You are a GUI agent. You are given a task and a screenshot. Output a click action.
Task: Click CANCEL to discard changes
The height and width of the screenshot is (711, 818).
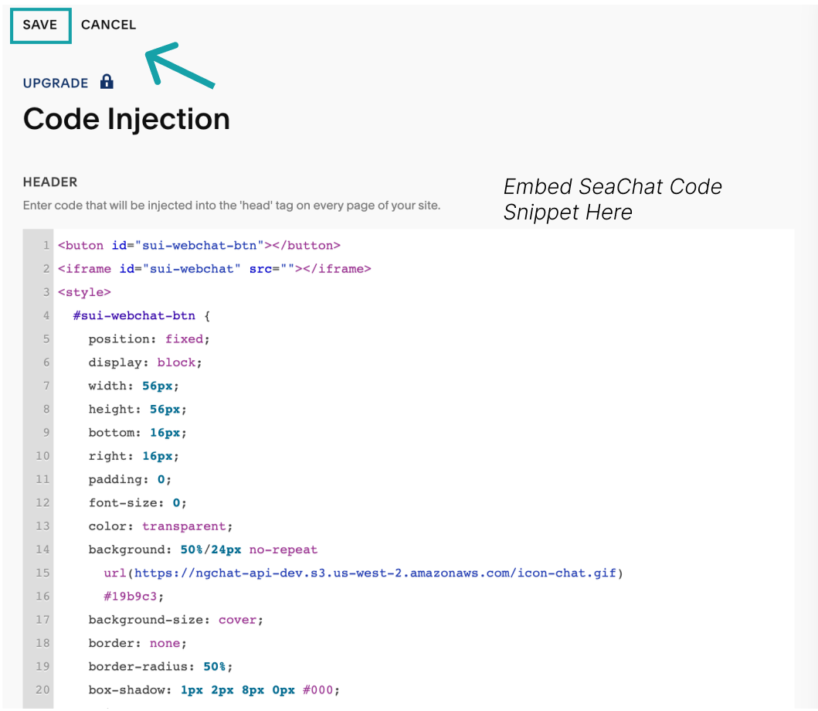coord(108,25)
